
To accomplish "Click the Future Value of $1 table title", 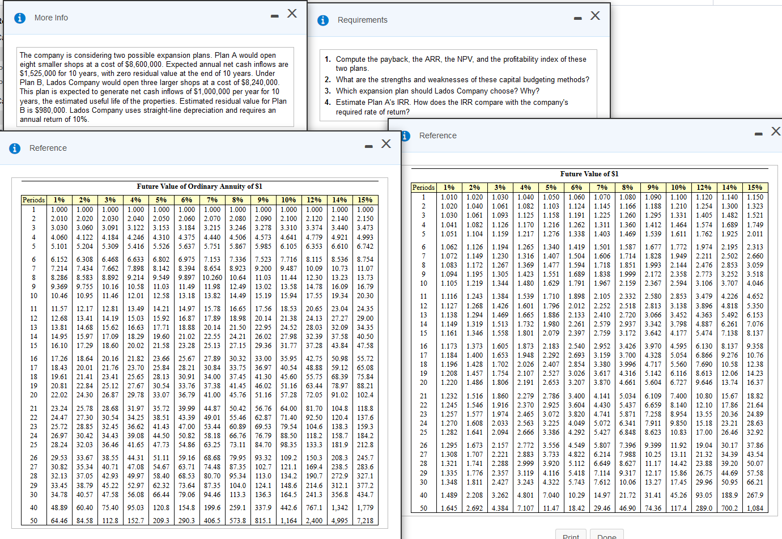I will (x=589, y=174).
